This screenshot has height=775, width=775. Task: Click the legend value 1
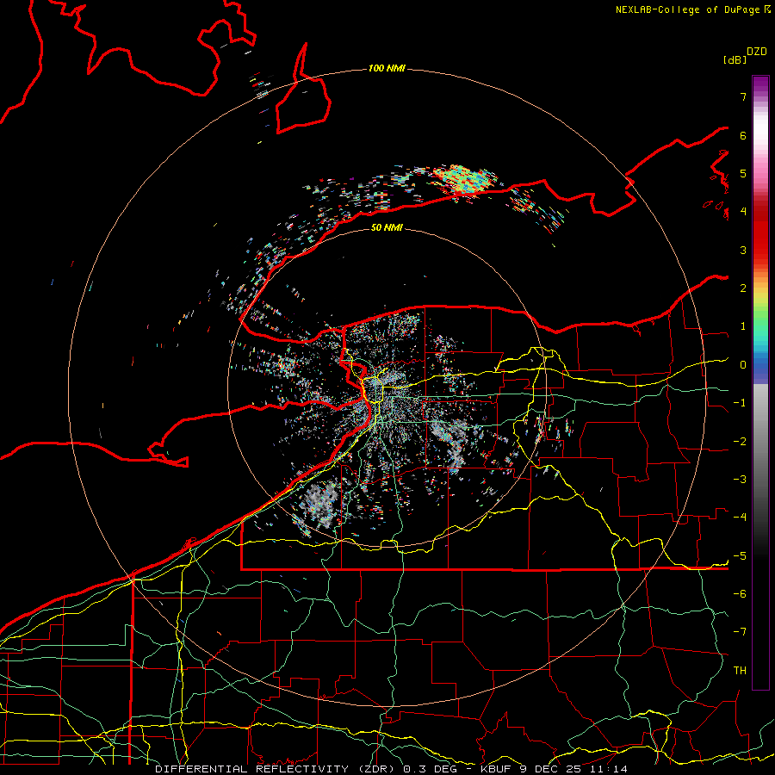[x=743, y=326]
